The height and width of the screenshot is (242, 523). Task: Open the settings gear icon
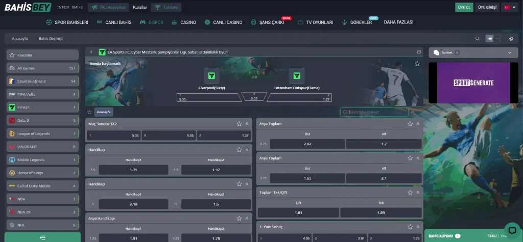[511, 39]
